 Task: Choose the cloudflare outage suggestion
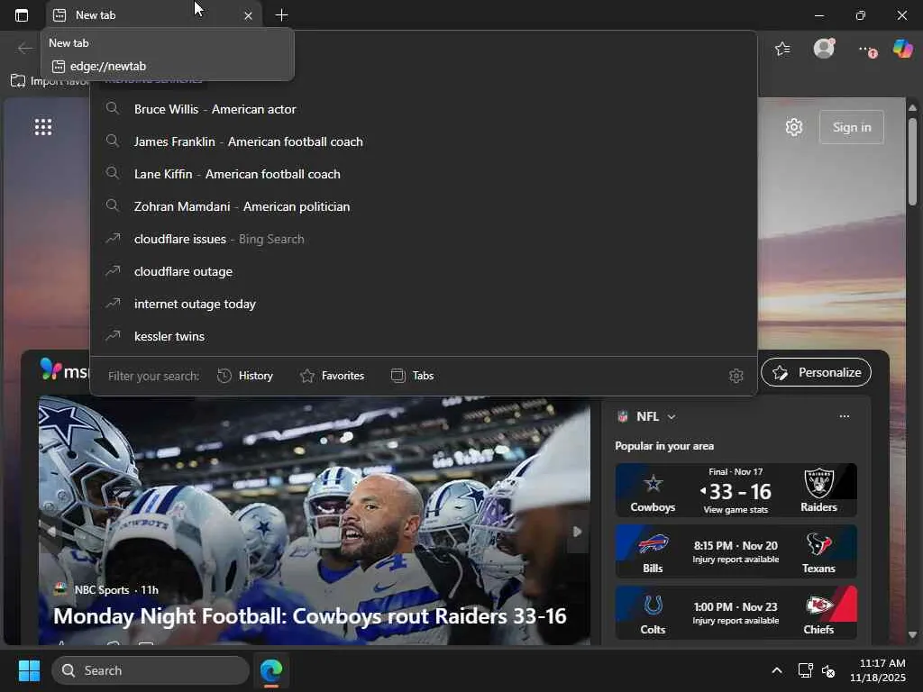pyautogui.click(x=183, y=271)
